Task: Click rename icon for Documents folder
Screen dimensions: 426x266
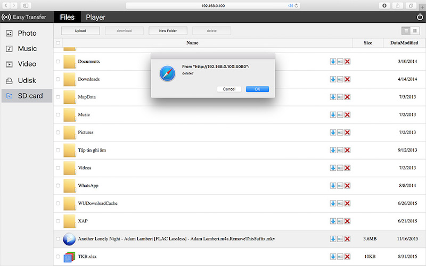Action: (340, 62)
